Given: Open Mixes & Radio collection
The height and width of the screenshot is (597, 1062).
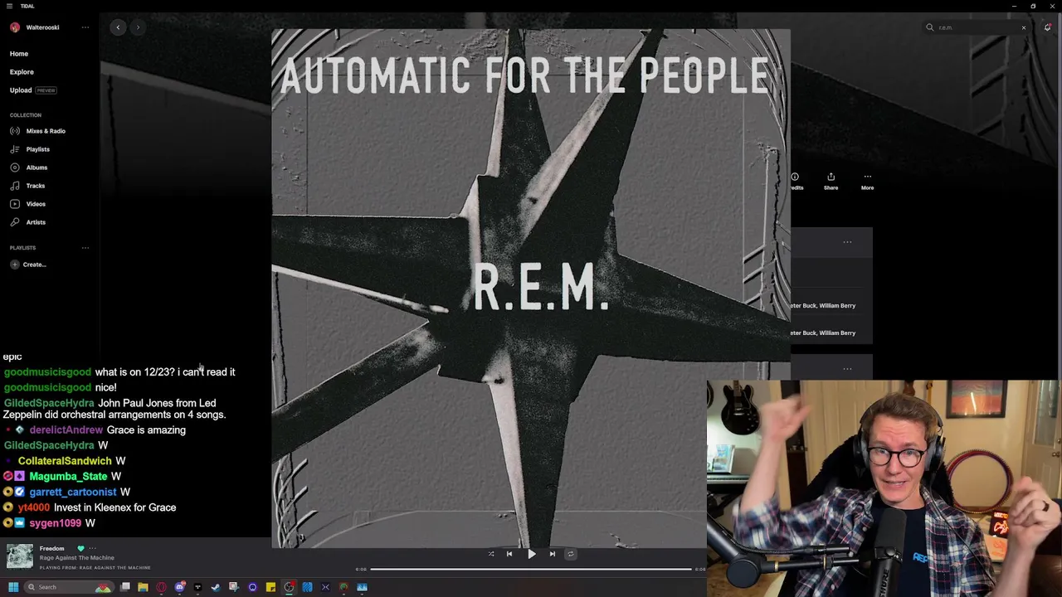Looking at the screenshot, I should (38, 131).
